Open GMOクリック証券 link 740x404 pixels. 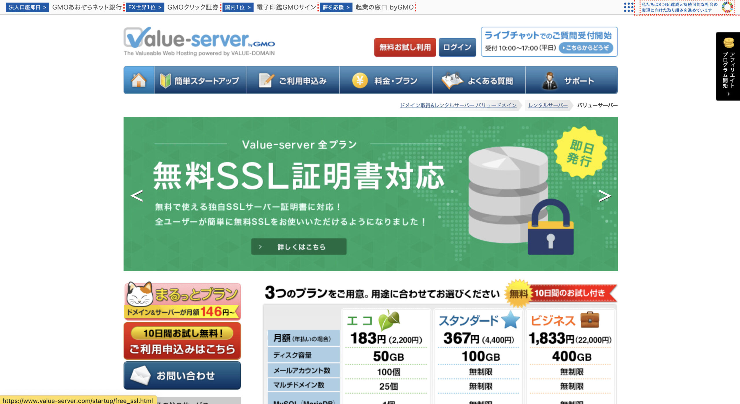coord(193,7)
